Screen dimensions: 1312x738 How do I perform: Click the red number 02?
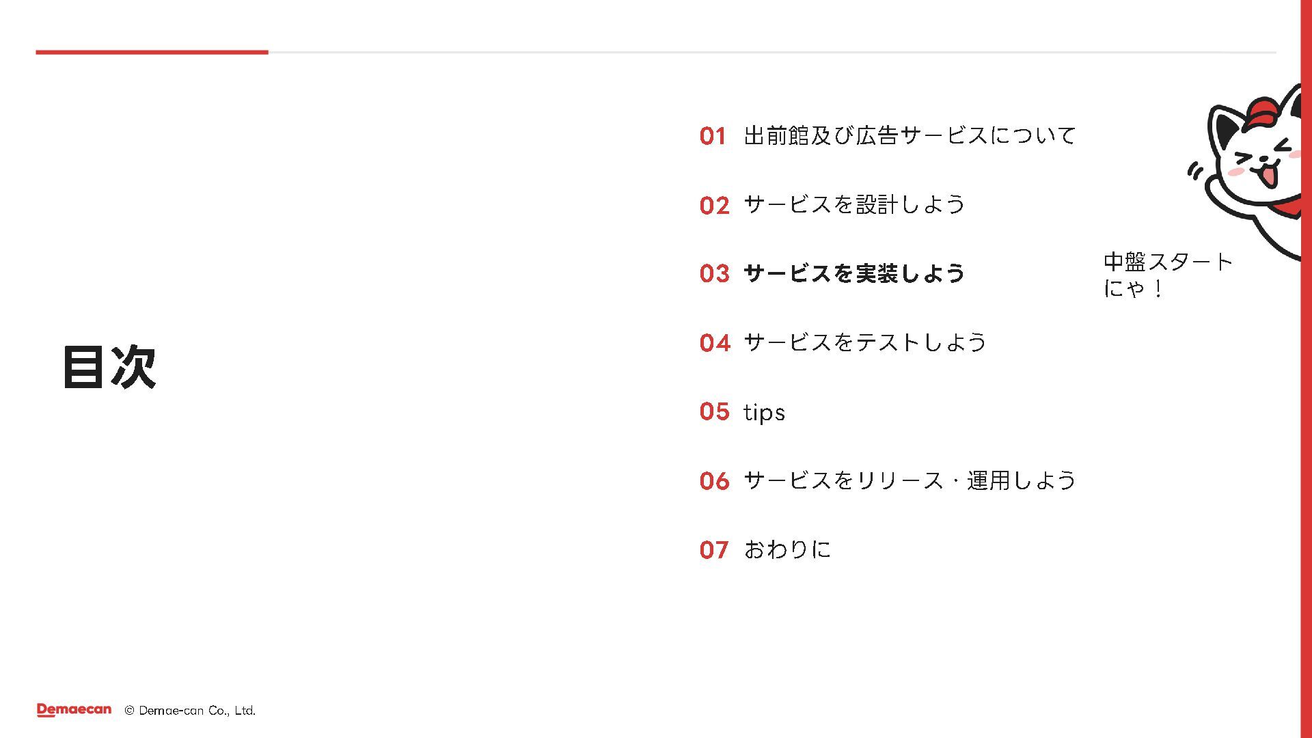715,205
